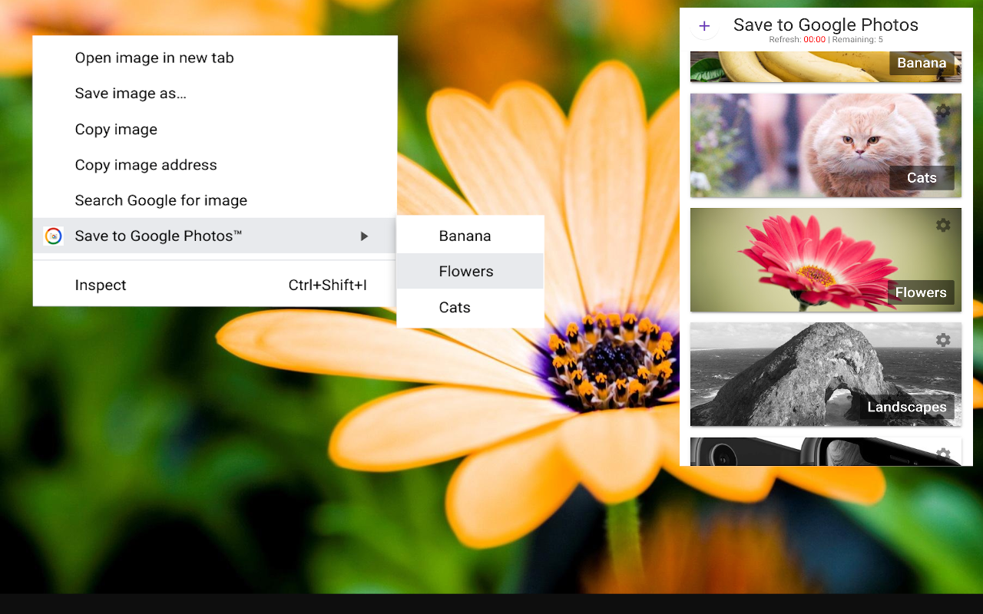Expand the Save to Google Photos submenu arrow
The width and height of the screenshot is (983, 614).
[364, 236]
